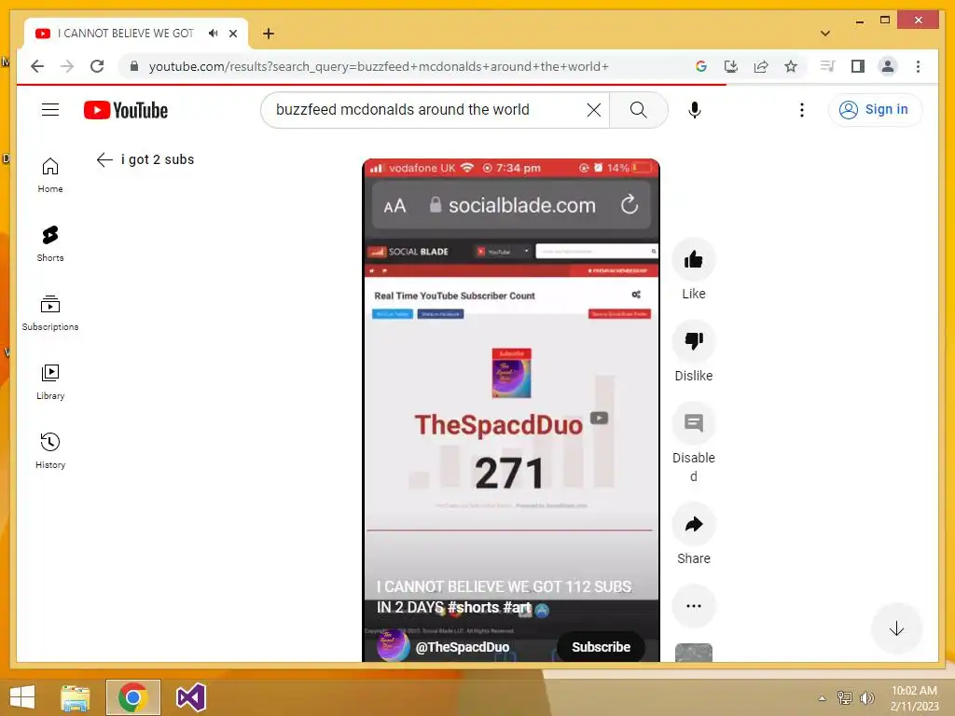Mute the tab via speaker icon
Image resolution: width=955 pixels, height=716 pixels.
pyautogui.click(x=213, y=34)
